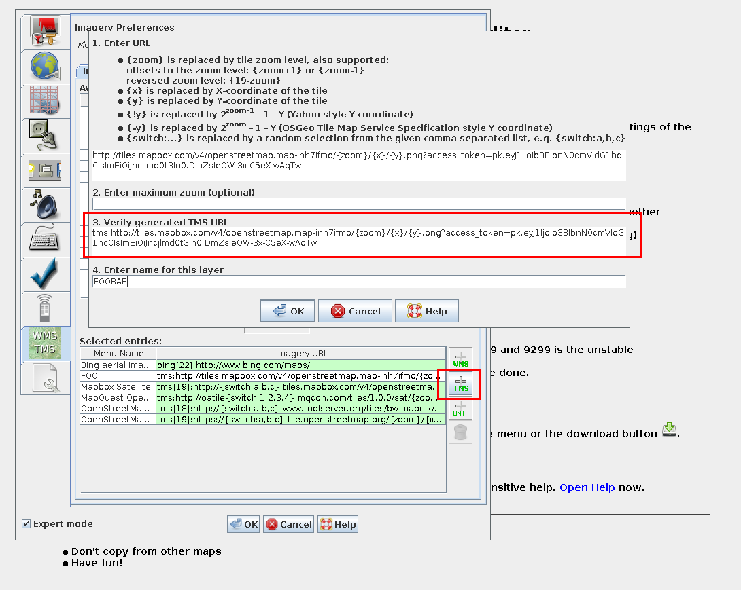Click the maximum zoom input field
The image size is (741, 590).
click(358, 204)
